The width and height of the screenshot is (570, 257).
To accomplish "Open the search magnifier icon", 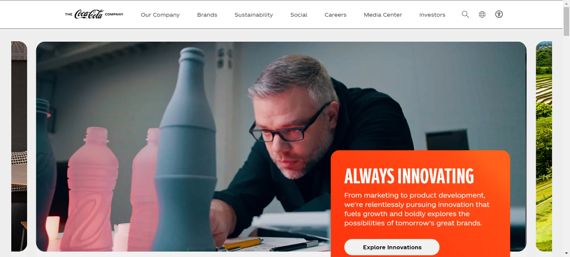I will click(x=465, y=14).
